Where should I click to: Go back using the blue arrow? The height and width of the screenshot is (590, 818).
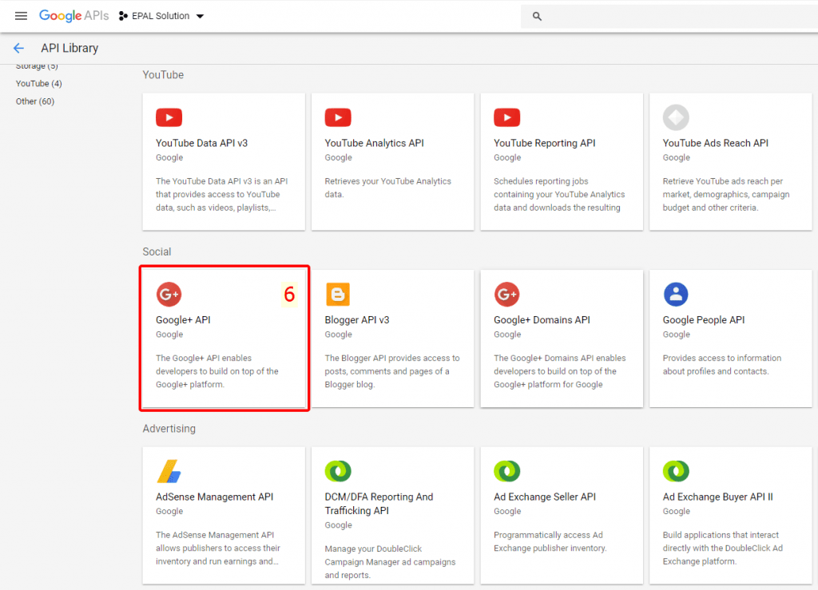click(18, 48)
